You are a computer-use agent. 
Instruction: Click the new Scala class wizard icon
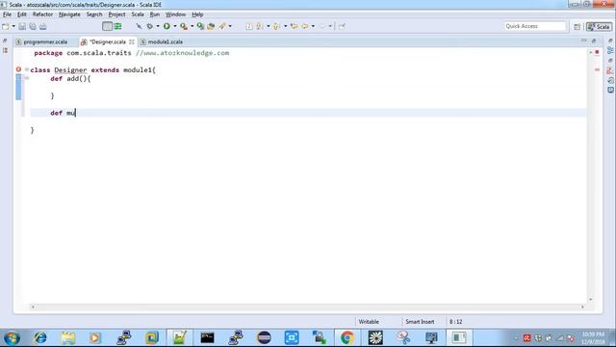(200, 26)
